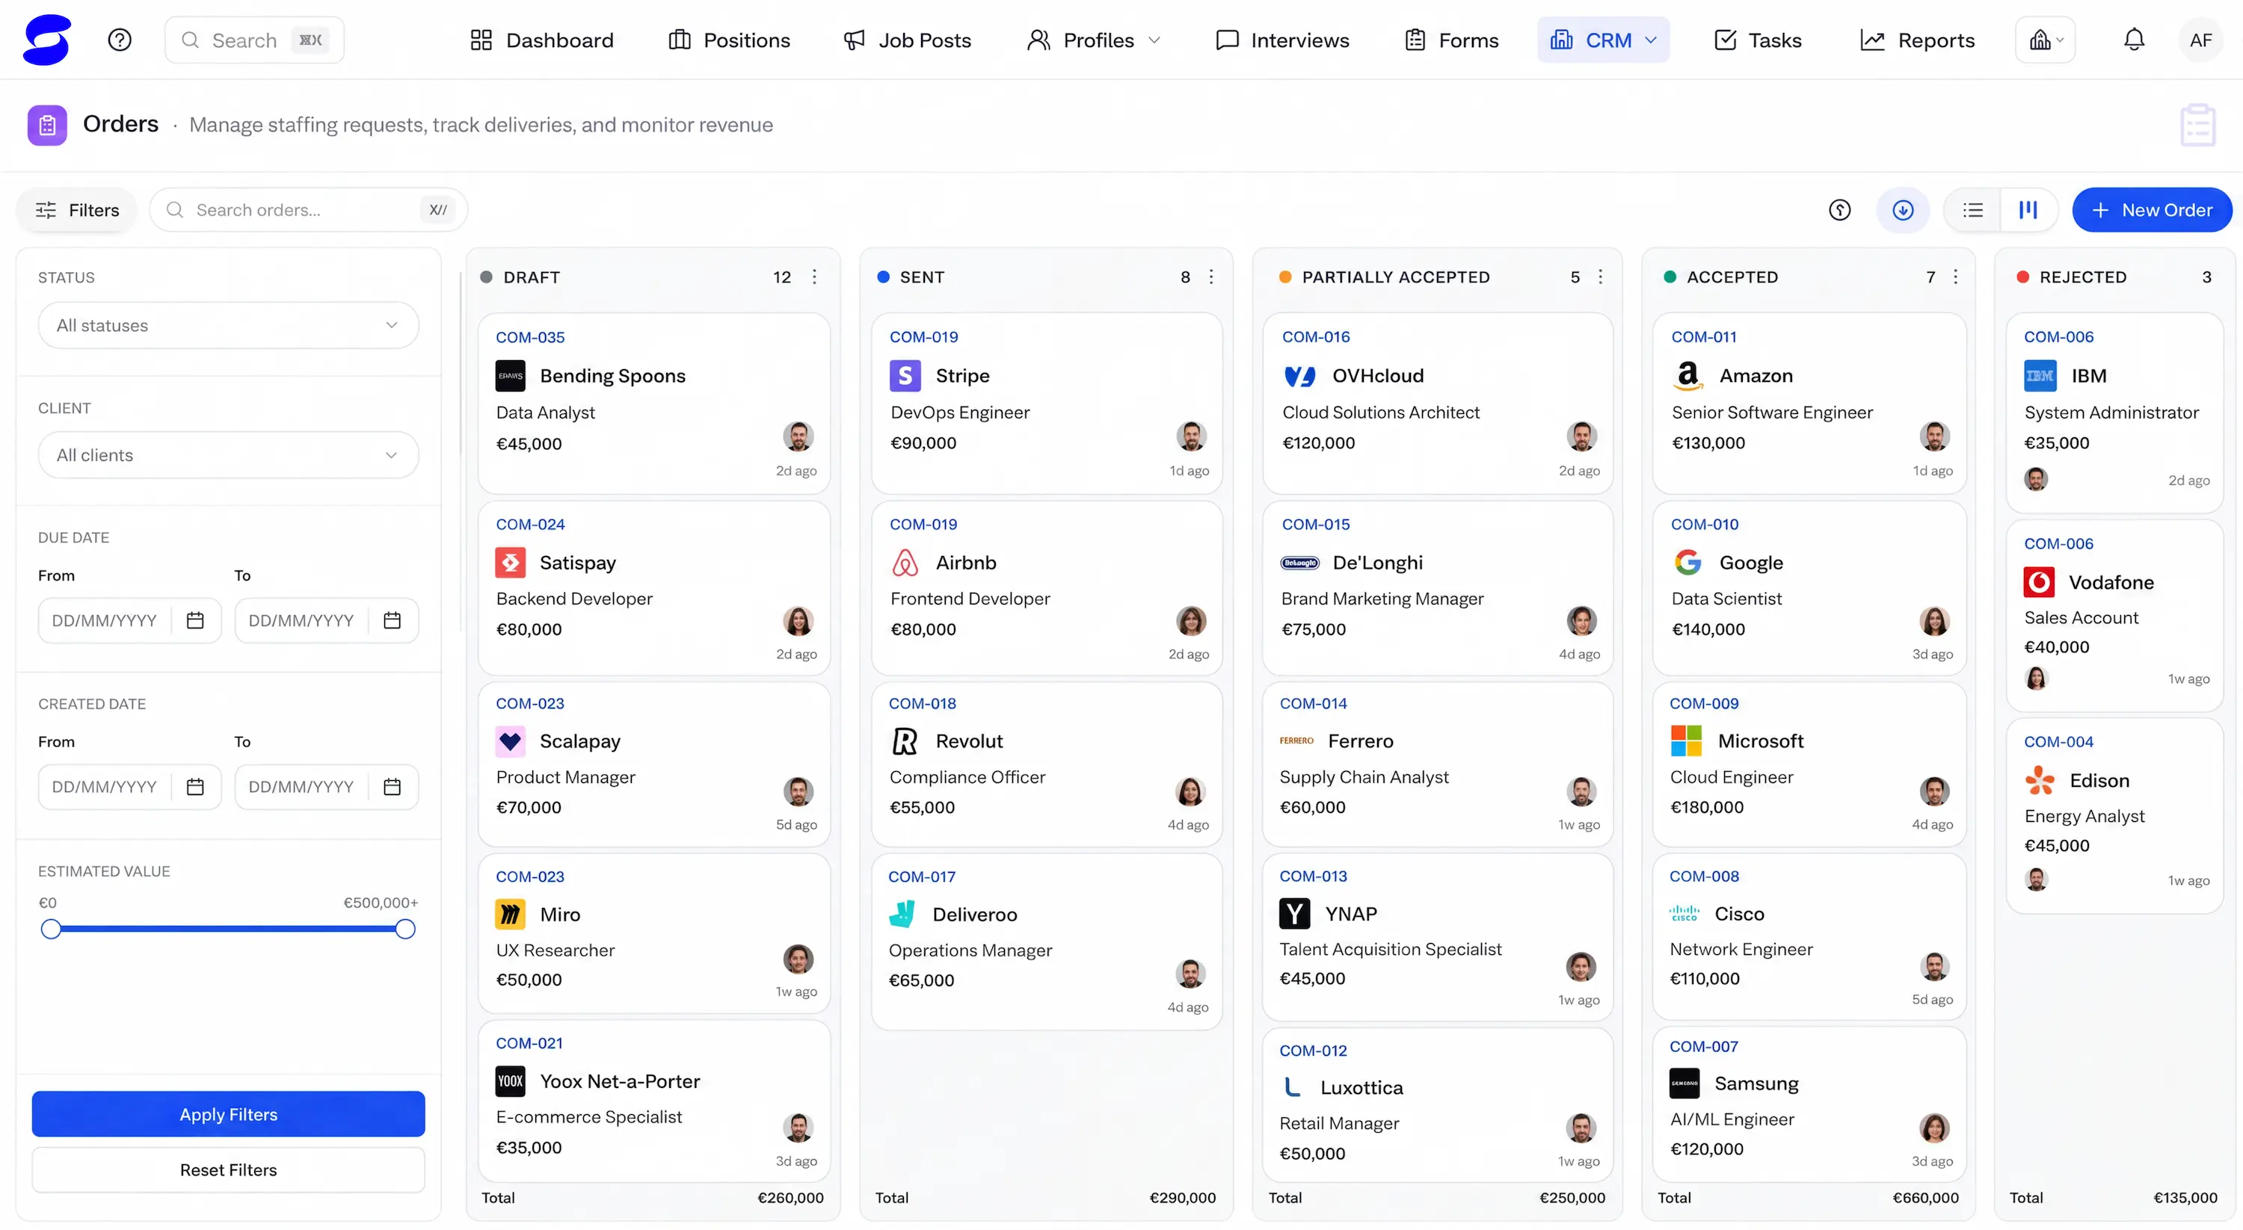The image size is (2243, 1230).
Task: Open the Positions nav item
Action: [x=729, y=40]
